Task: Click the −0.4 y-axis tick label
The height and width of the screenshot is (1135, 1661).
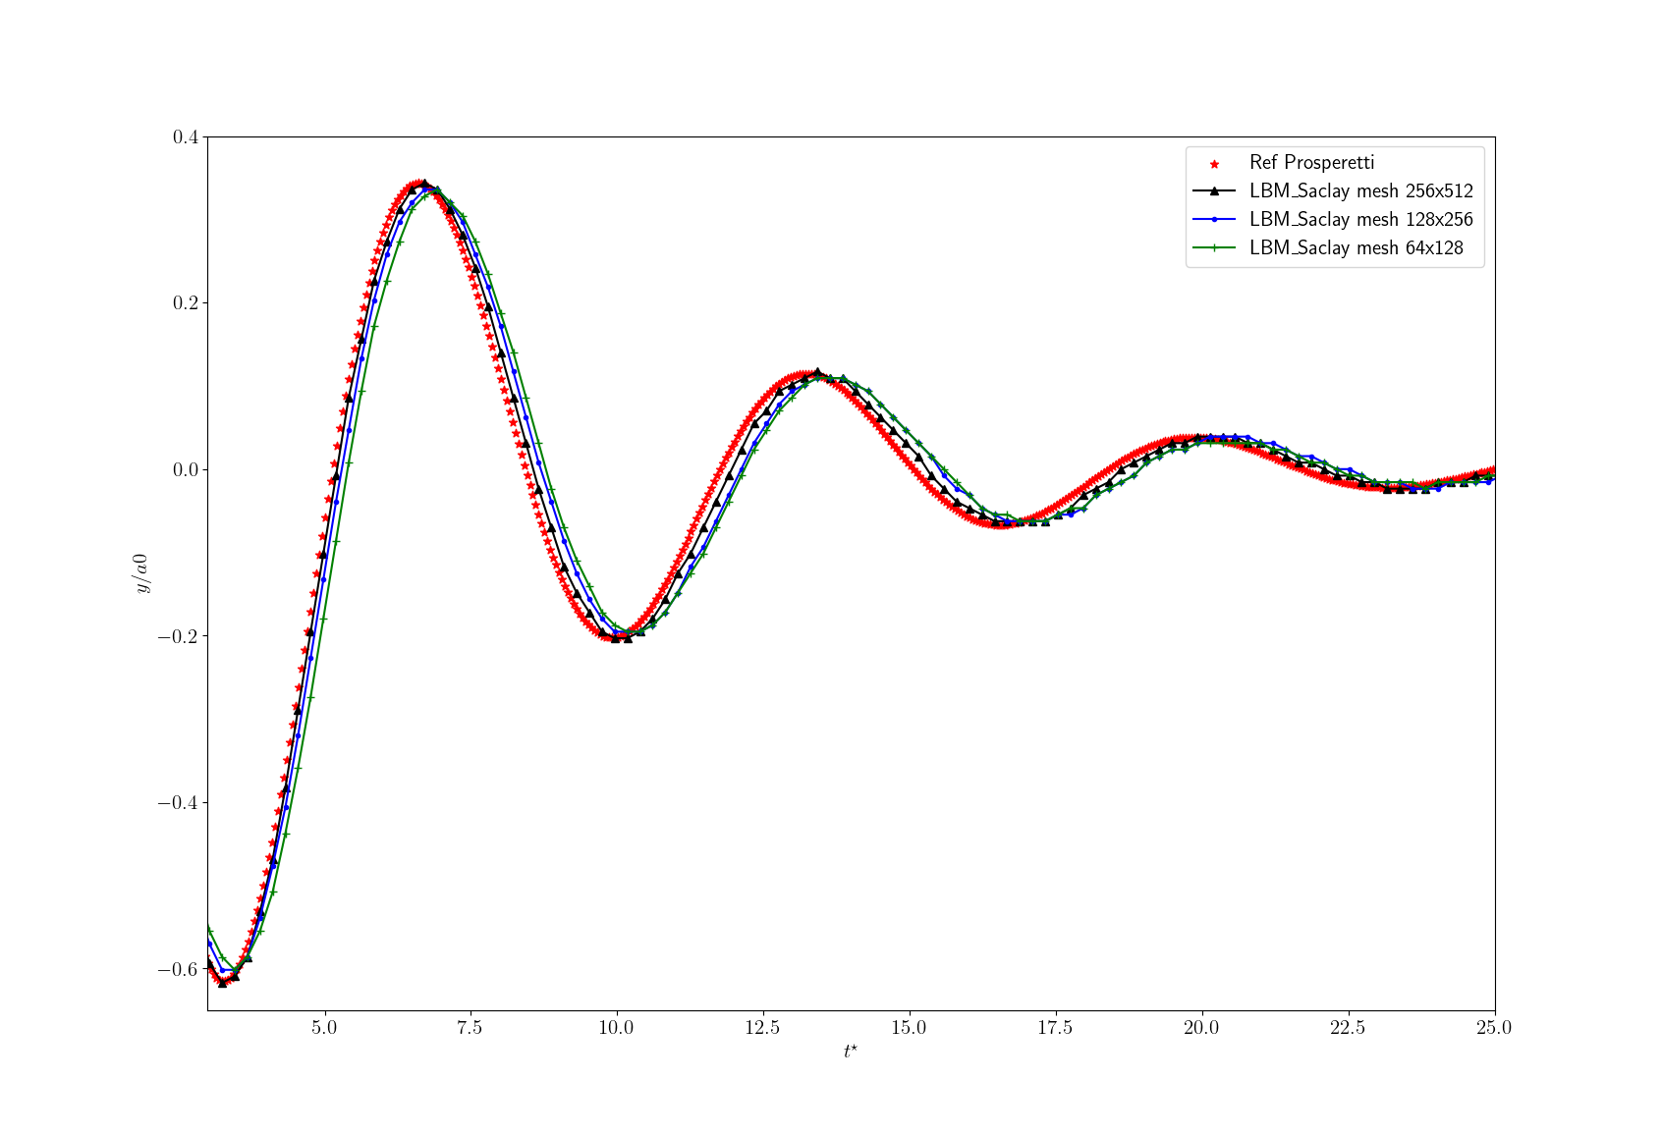Action: tap(178, 803)
